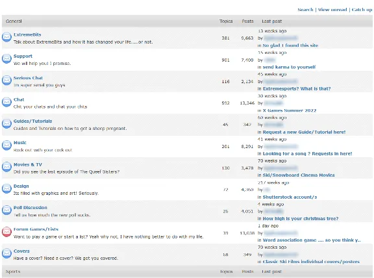This screenshot has height=278, width=374.
Task: Click the envelope icon beside Movies & TV
Action: point(6,167)
